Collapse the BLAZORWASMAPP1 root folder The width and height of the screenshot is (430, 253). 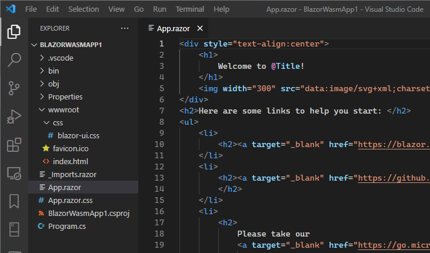[x=34, y=45]
